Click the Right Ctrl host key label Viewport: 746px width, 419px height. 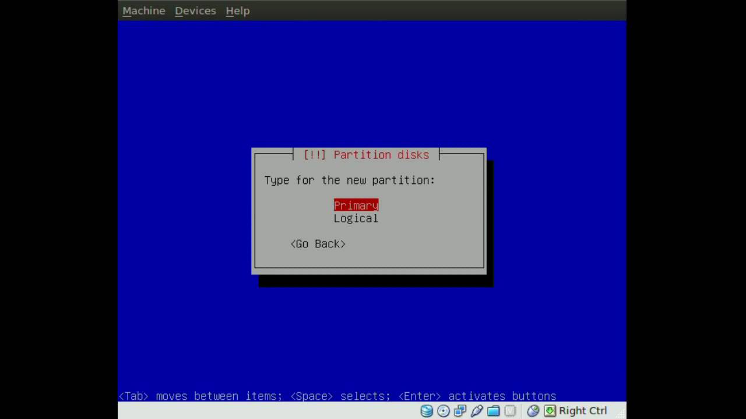click(x=583, y=411)
